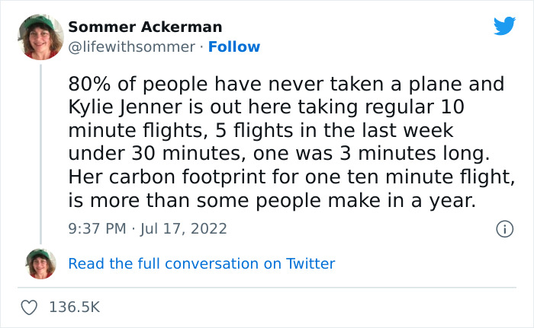Click the tweet line starting "minute flights, 5 flights"

[264, 130]
